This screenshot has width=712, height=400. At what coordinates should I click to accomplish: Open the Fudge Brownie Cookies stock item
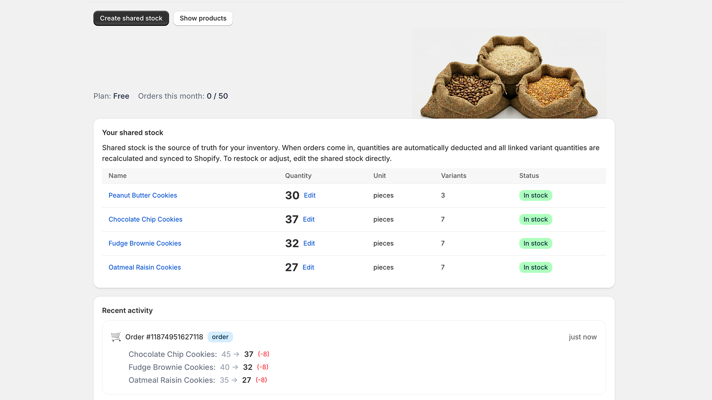pyautogui.click(x=145, y=243)
